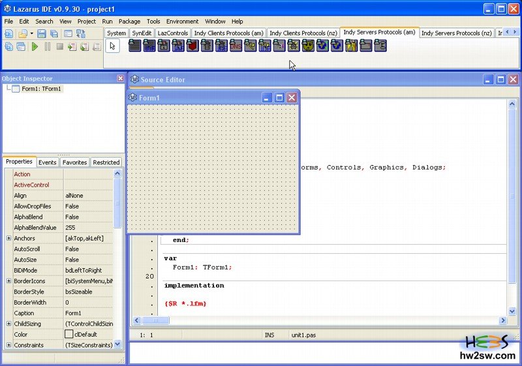Viewport: 522px width, 366px height.
Task: Select the DNS server component icon
Action: click(236, 46)
